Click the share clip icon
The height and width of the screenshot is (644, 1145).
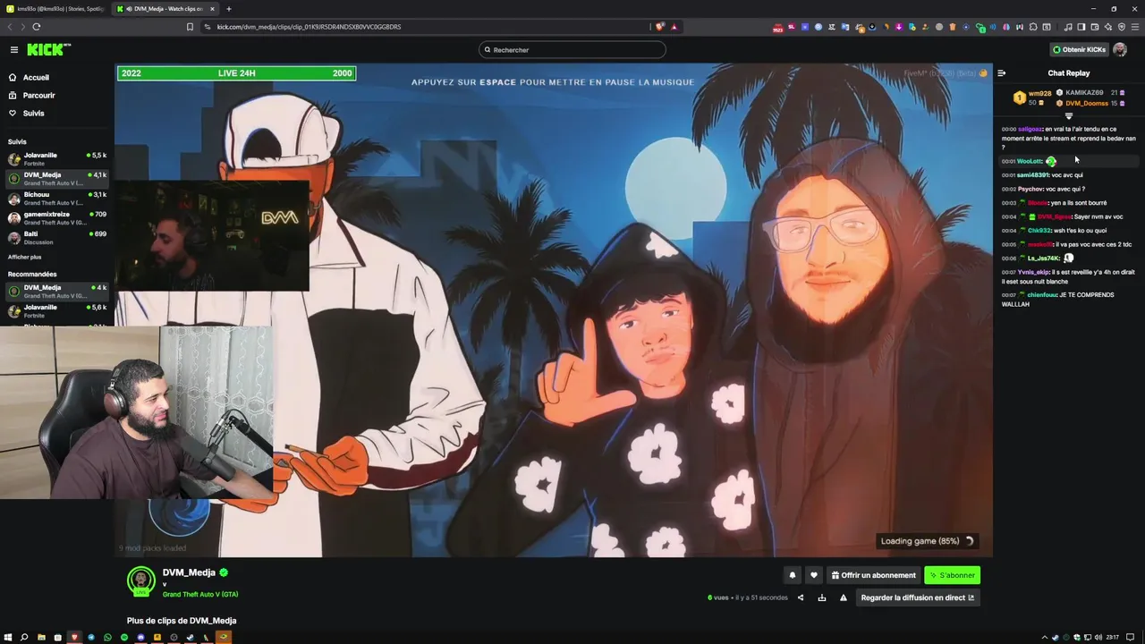click(x=801, y=597)
